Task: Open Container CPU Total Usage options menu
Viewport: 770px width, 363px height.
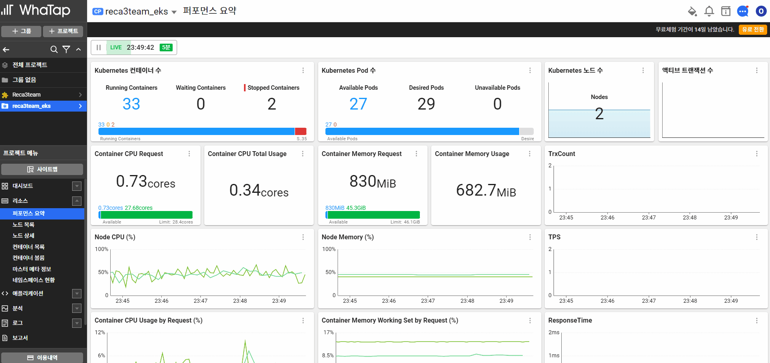Action: [x=303, y=154]
